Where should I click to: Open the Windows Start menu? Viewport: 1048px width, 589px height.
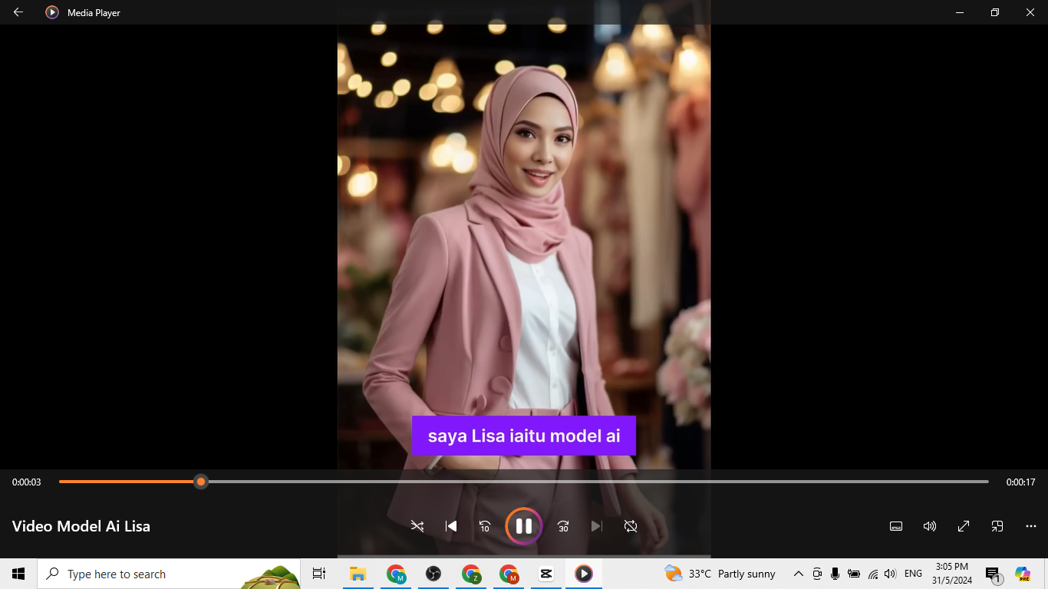[18, 574]
